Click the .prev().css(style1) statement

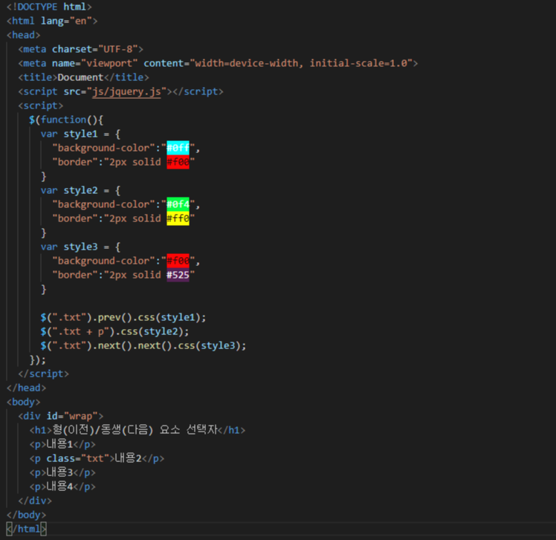(x=123, y=317)
